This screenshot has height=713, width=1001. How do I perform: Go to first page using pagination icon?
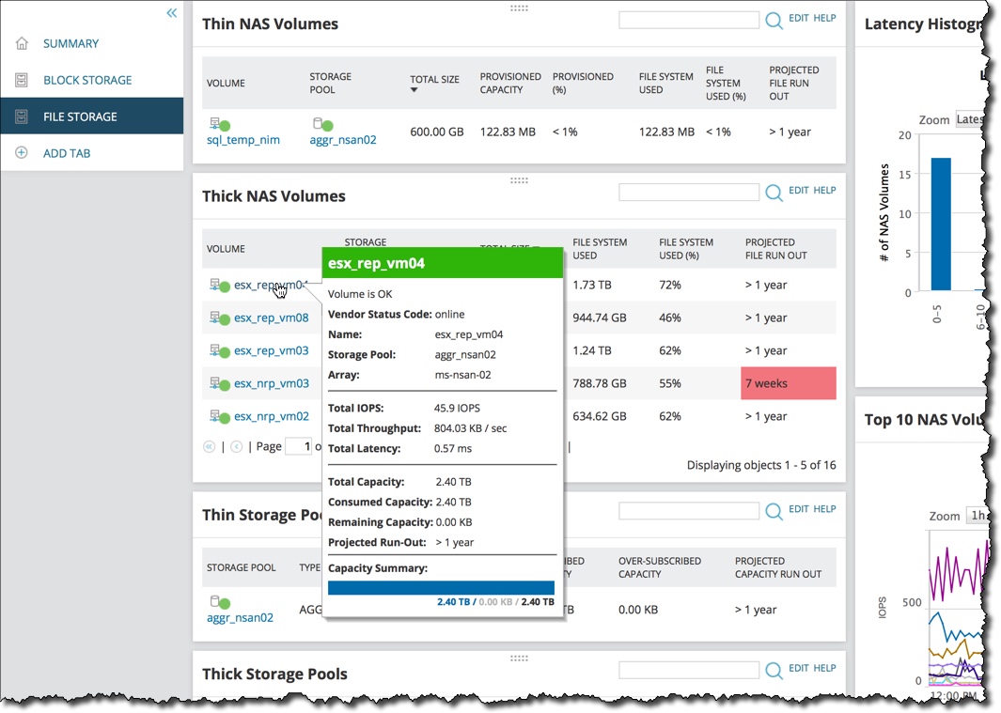coord(209,447)
